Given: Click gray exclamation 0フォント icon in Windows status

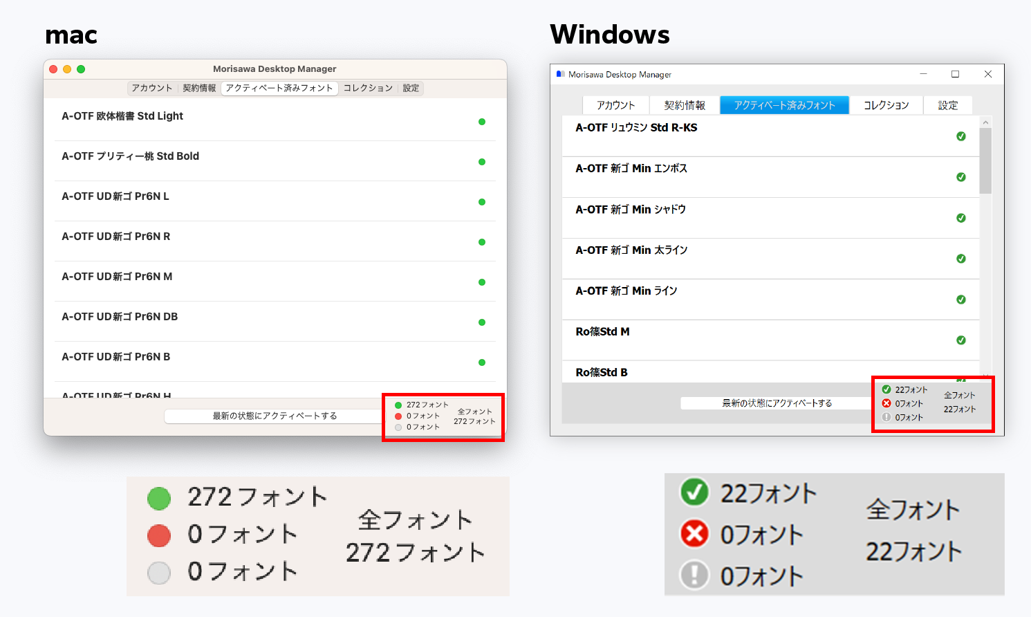Looking at the screenshot, I should 886,417.
